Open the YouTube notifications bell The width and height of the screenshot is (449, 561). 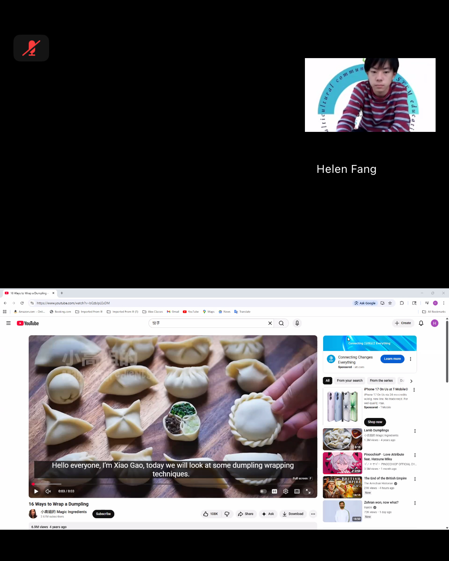(421, 323)
